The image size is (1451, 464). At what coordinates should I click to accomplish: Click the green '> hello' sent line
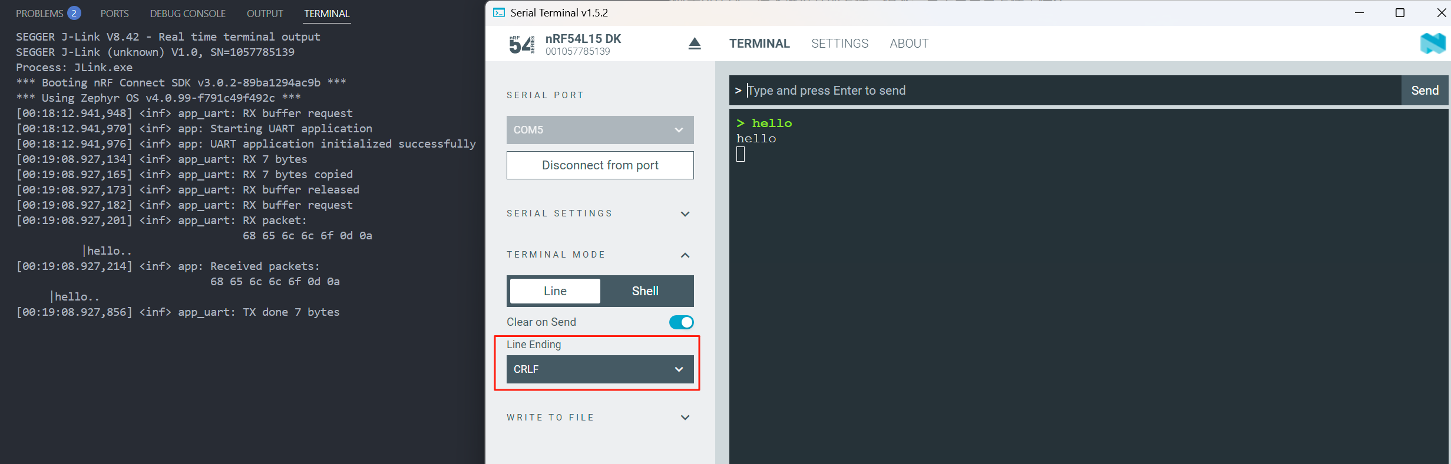[764, 123]
